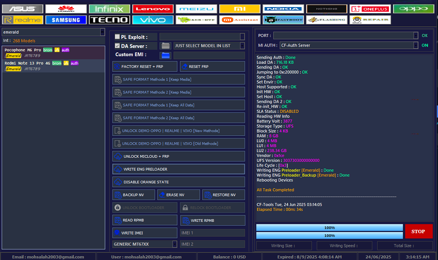Open the JUST SELECT MODEL IN LIST dropdown

(x=242, y=45)
